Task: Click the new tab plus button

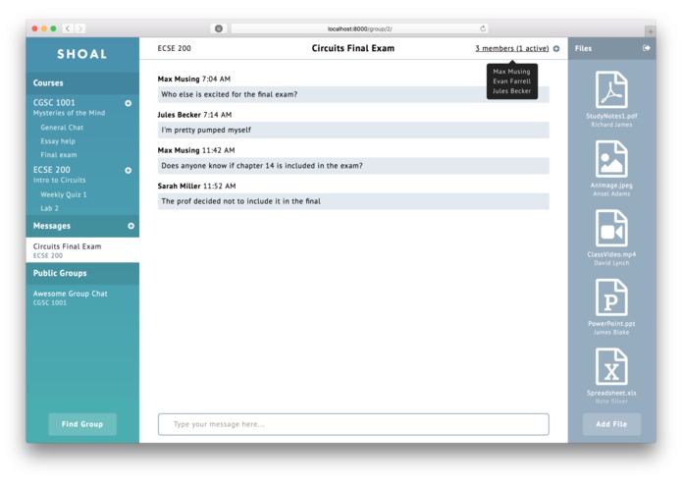Action: (x=651, y=31)
